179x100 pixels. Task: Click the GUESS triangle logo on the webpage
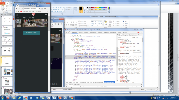point(33,15)
